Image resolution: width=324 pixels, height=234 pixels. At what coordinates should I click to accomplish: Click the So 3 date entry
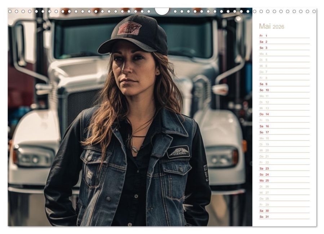coord(284,48)
